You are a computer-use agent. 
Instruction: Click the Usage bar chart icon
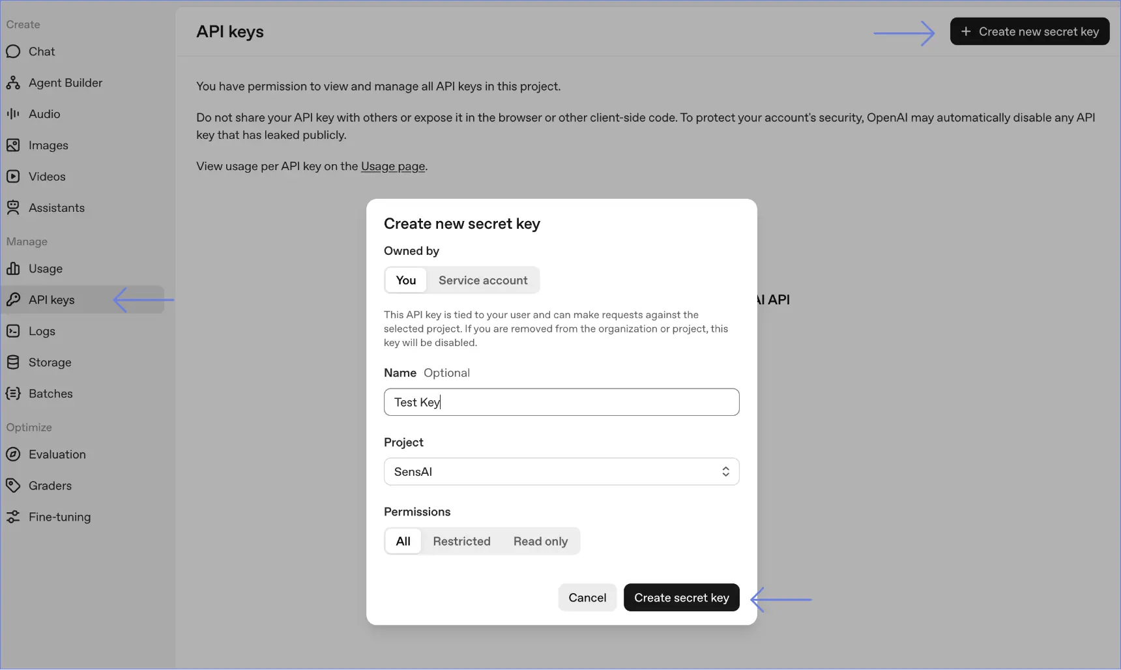tap(13, 269)
